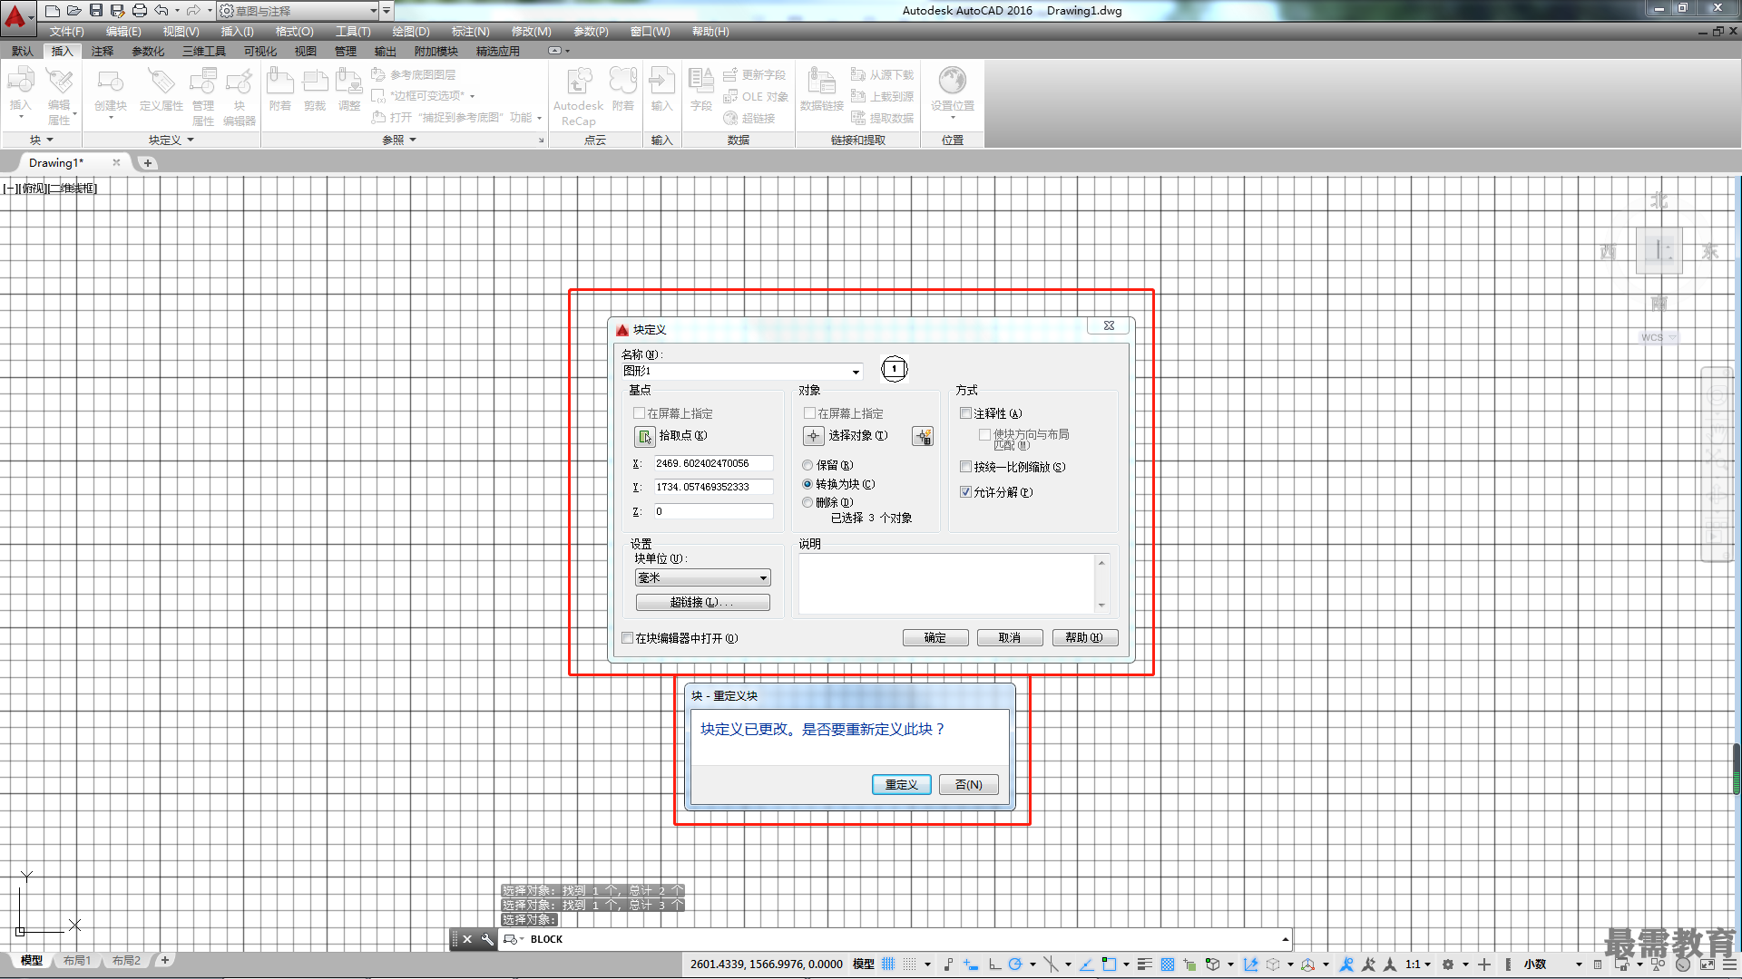The height and width of the screenshot is (979, 1742).
Task: Switch to the 注释 ribbon tab
Action: click(x=103, y=52)
